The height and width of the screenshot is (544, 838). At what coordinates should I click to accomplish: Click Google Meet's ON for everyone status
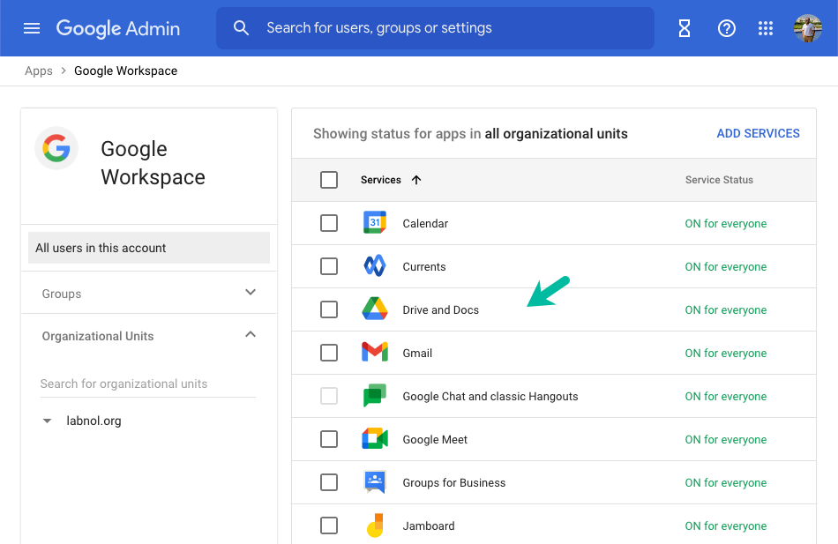pyautogui.click(x=726, y=440)
